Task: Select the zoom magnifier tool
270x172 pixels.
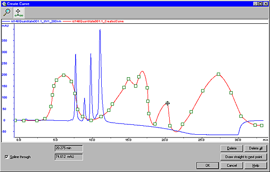Action: [x=7, y=13]
